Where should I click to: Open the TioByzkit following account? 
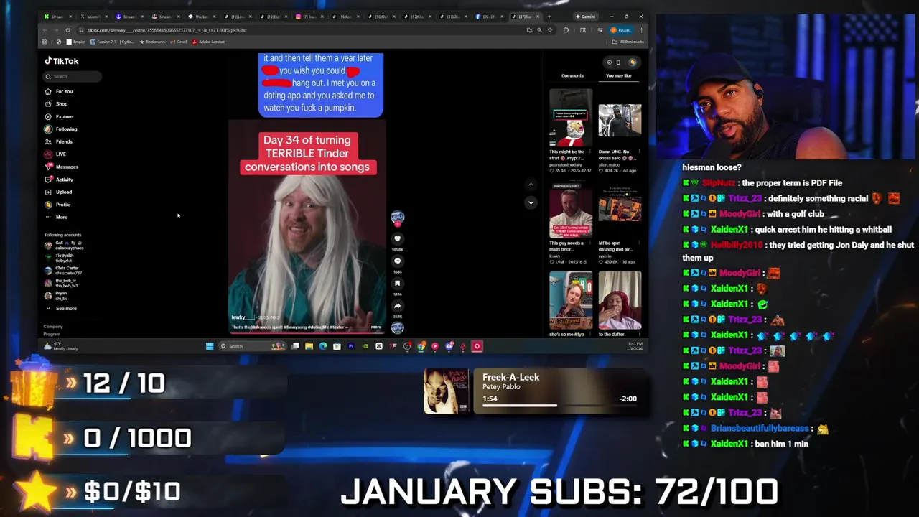click(60, 258)
